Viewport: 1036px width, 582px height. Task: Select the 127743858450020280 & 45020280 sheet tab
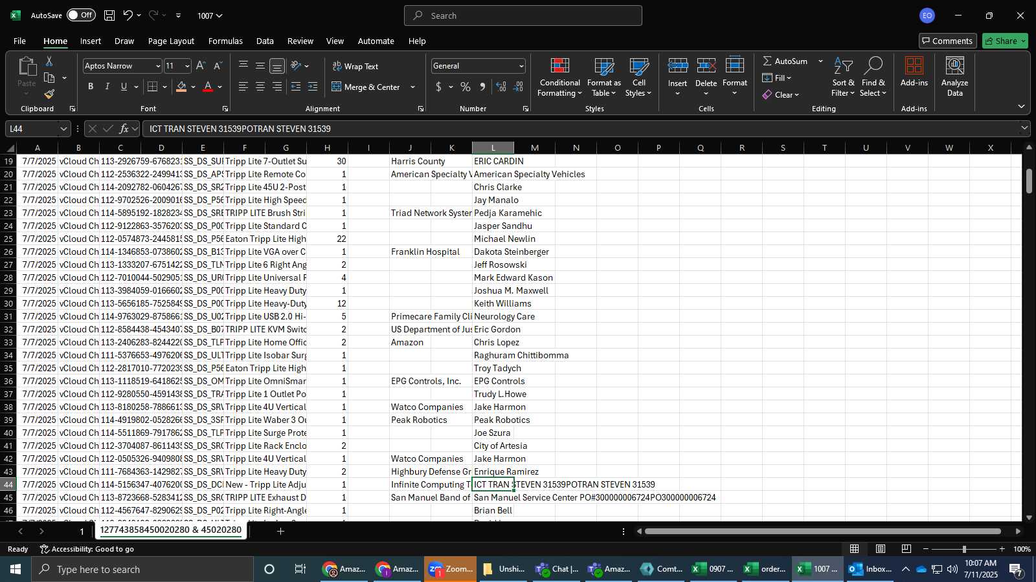[x=171, y=530]
